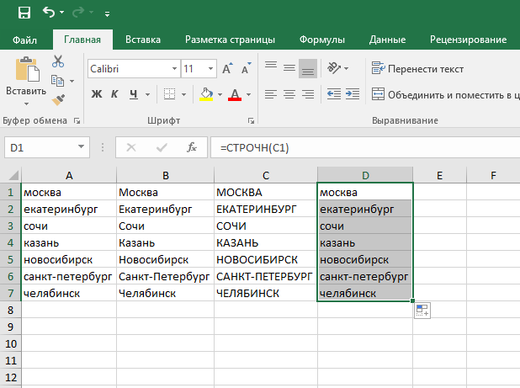Center cell text horizontally
The height and width of the screenshot is (388, 520).
[289, 94]
